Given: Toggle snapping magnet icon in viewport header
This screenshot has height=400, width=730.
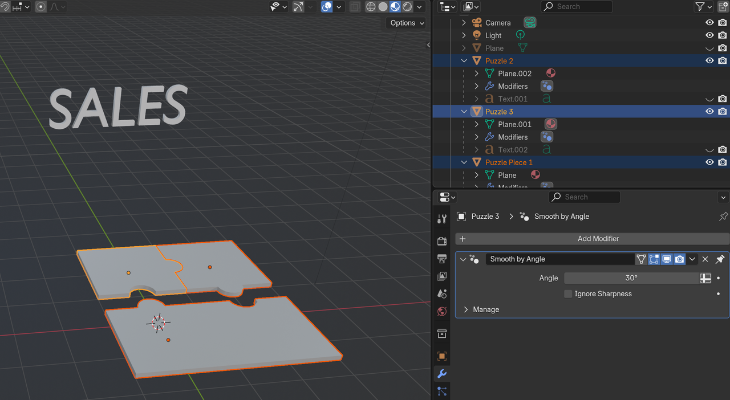Looking at the screenshot, I should coord(6,7).
